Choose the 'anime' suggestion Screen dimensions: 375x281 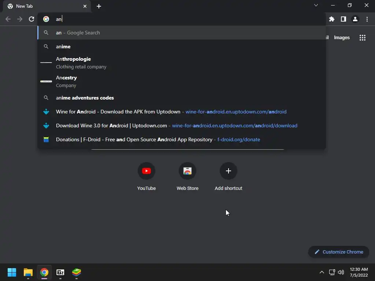pyautogui.click(x=182, y=46)
